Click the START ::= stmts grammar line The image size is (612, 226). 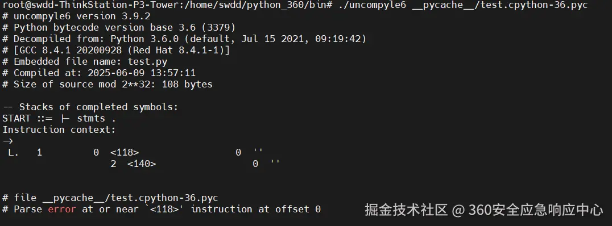(x=59, y=118)
